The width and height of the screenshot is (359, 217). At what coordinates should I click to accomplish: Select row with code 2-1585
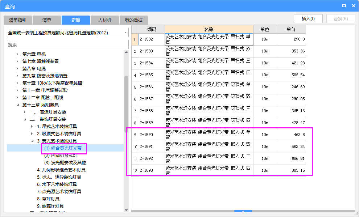click(219, 75)
